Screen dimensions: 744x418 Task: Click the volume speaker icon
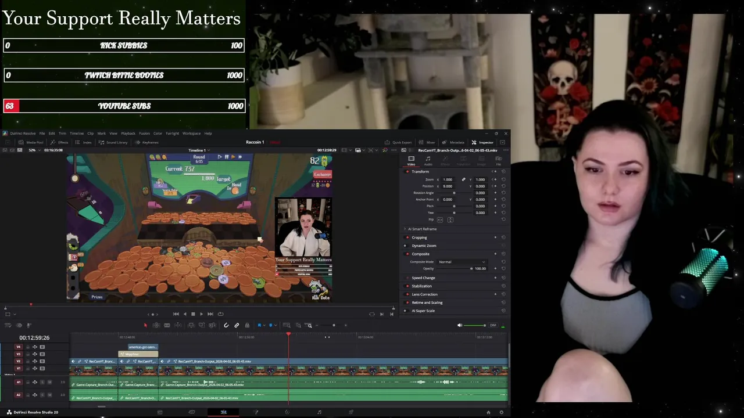tap(460, 325)
